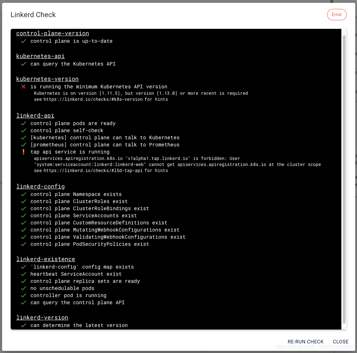Click the CLOSE button in dialog
Screen dimensions: 357x353
point(341,342)
